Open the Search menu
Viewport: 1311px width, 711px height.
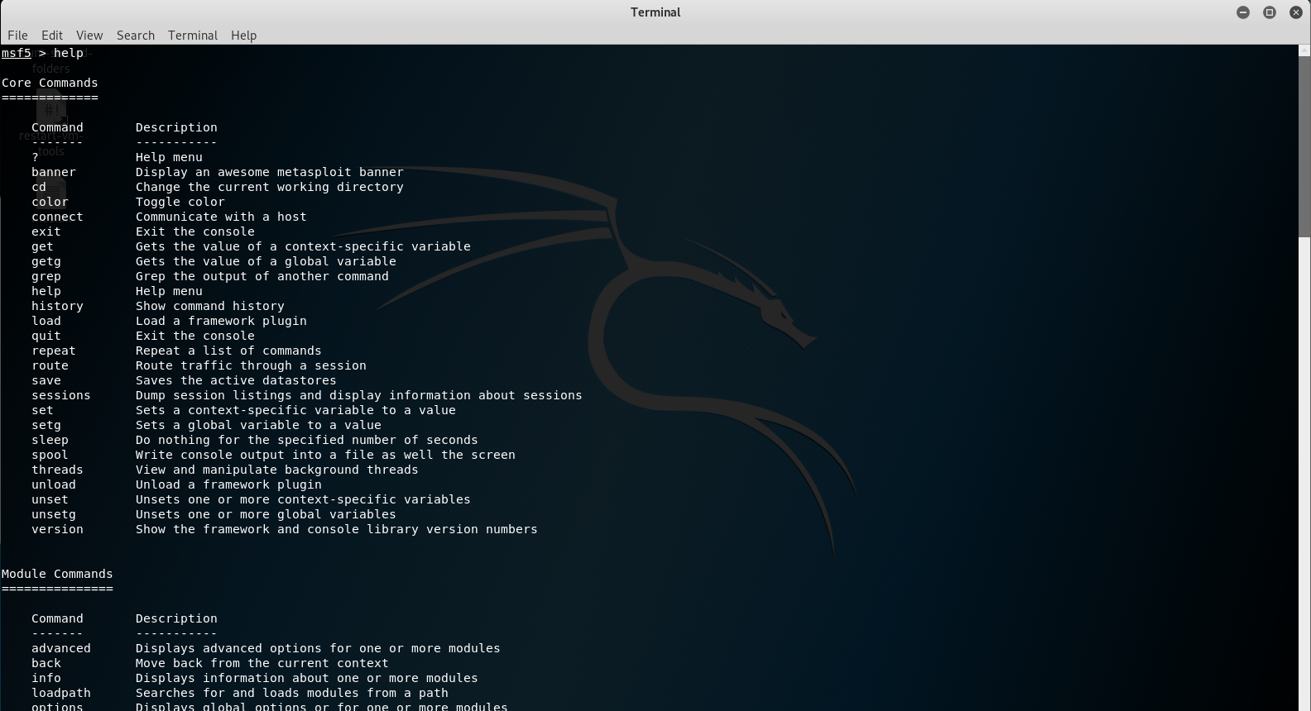coord(136,35)
